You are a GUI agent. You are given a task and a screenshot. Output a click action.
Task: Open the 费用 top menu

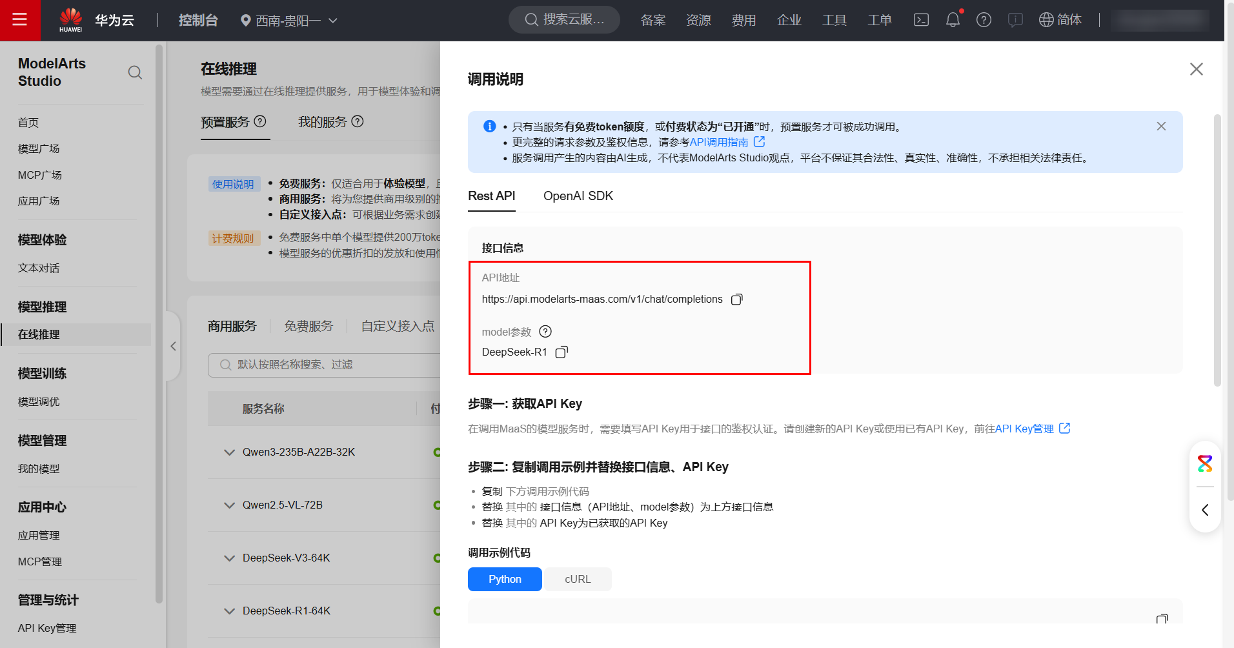point(743,20)
